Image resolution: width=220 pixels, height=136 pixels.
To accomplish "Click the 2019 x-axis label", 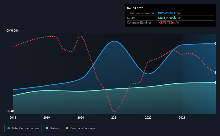I will pos(47,118).
